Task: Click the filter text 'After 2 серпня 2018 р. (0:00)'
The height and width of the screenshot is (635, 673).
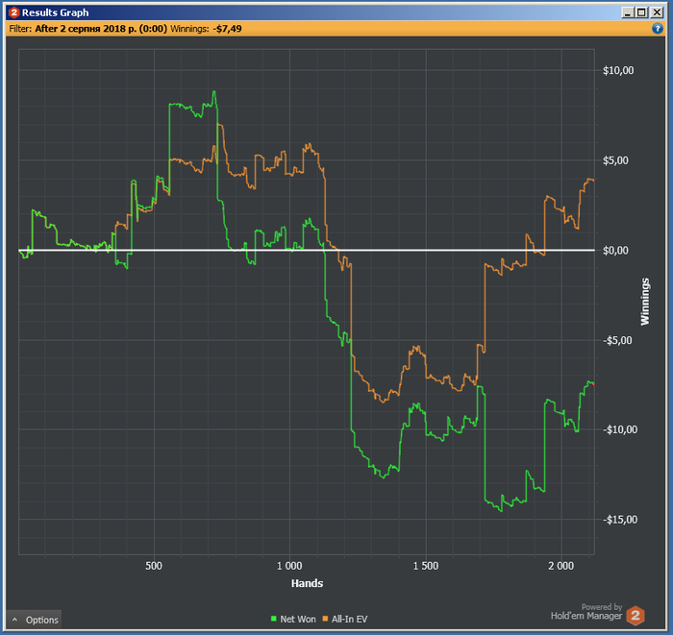Action: (x=101, y=29)
